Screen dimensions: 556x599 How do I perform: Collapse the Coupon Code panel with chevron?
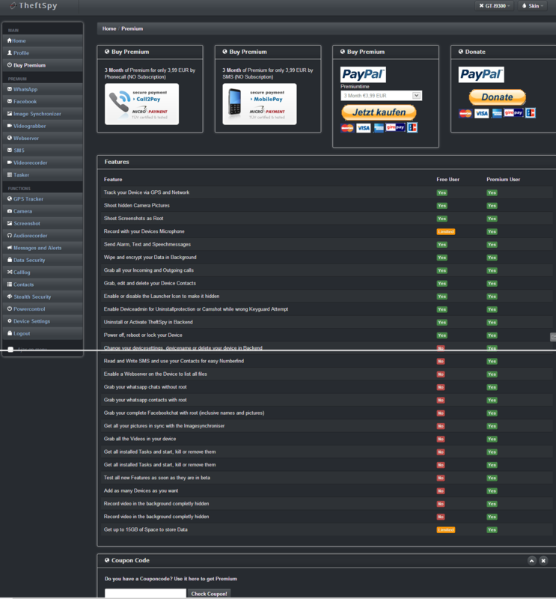tap(531, 560)
